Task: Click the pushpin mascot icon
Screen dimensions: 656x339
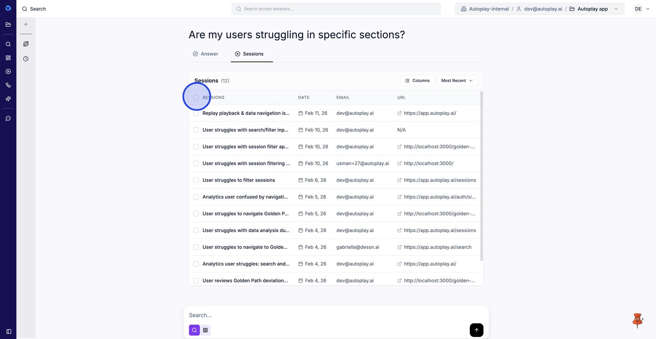Action: point(638,320)
